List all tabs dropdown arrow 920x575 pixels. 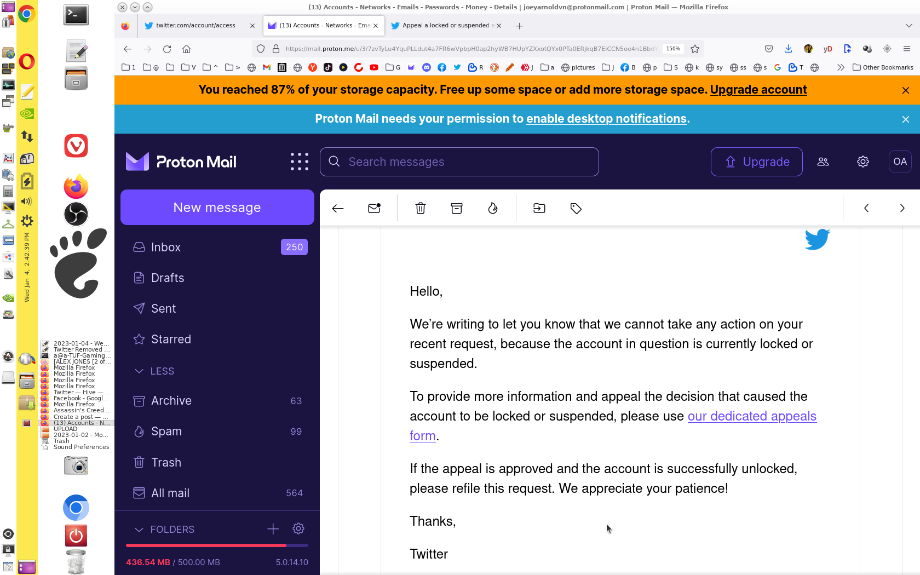909,26
